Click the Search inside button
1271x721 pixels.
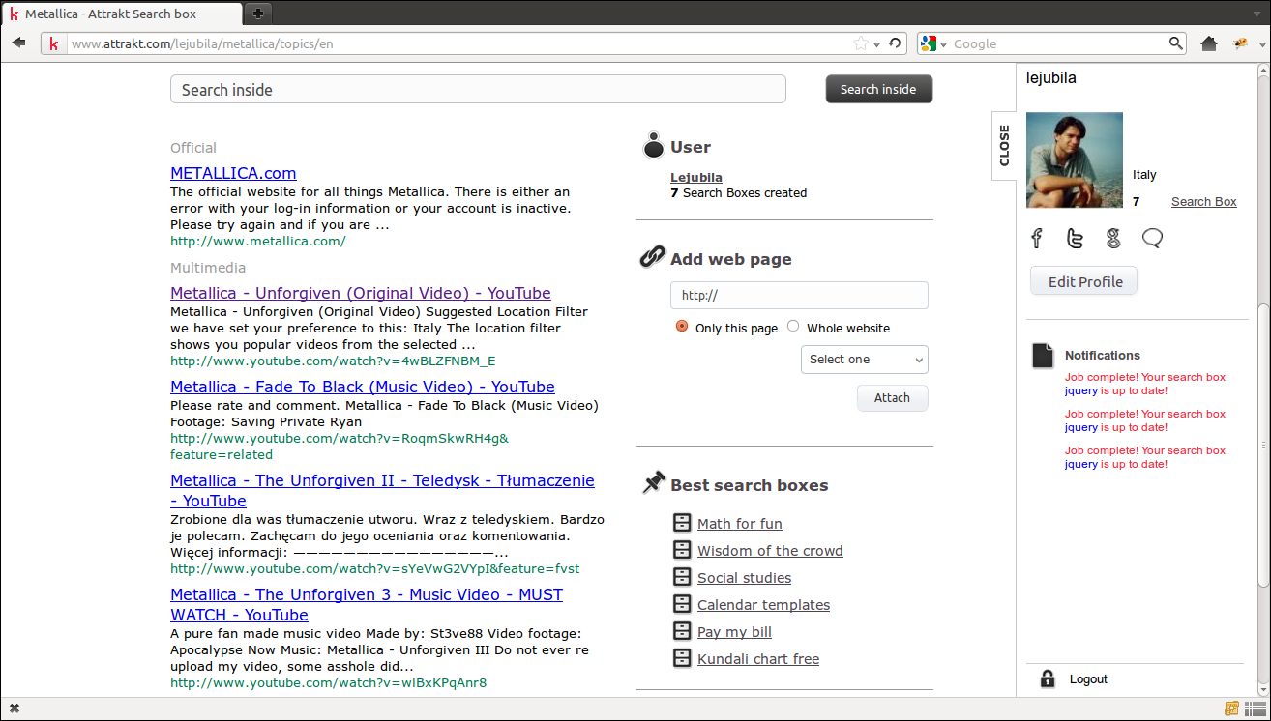point(878,89)
